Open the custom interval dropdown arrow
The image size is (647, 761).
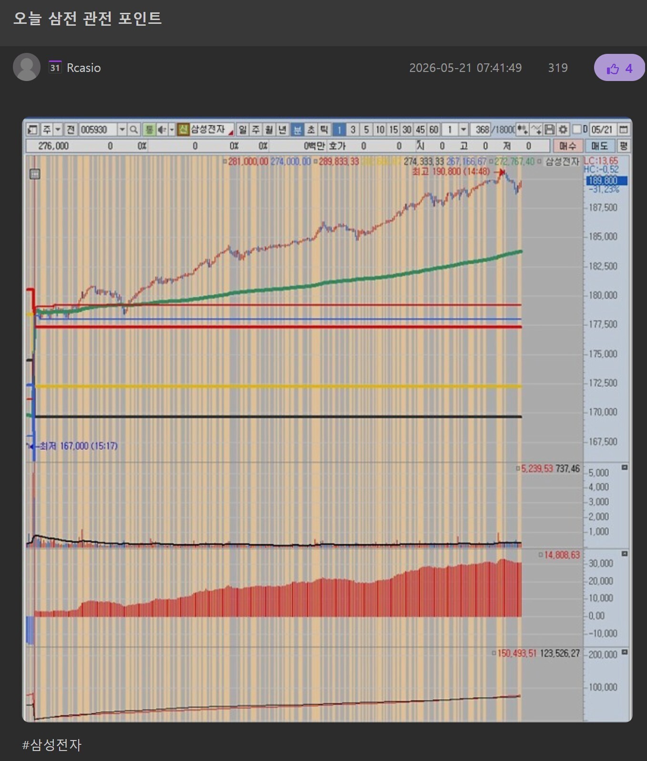tap(463, 130)
